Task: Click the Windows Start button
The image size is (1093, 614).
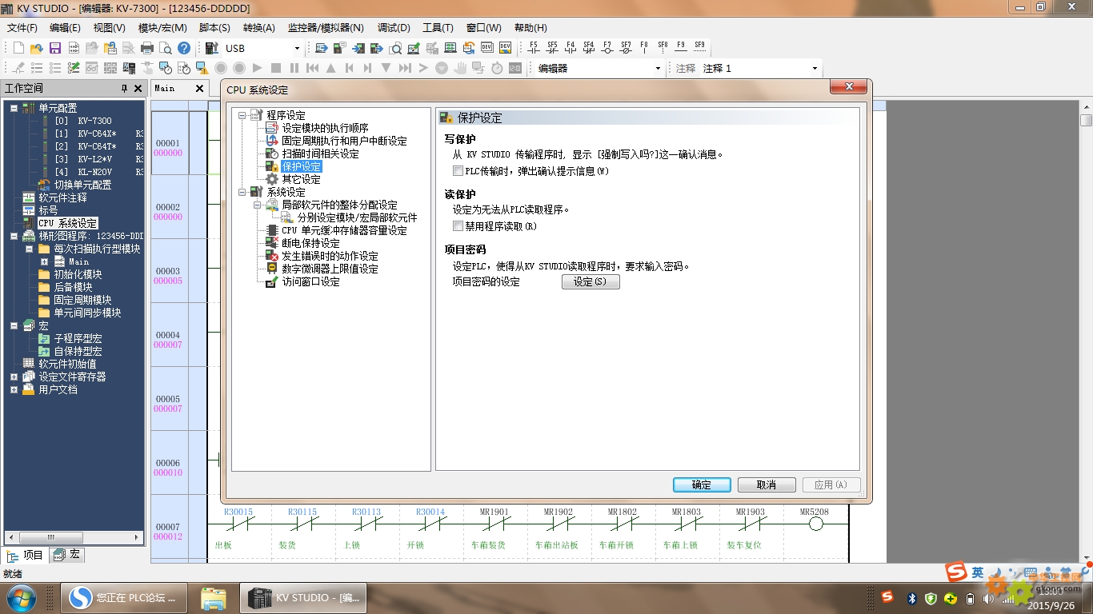Action: coord(20,597)
